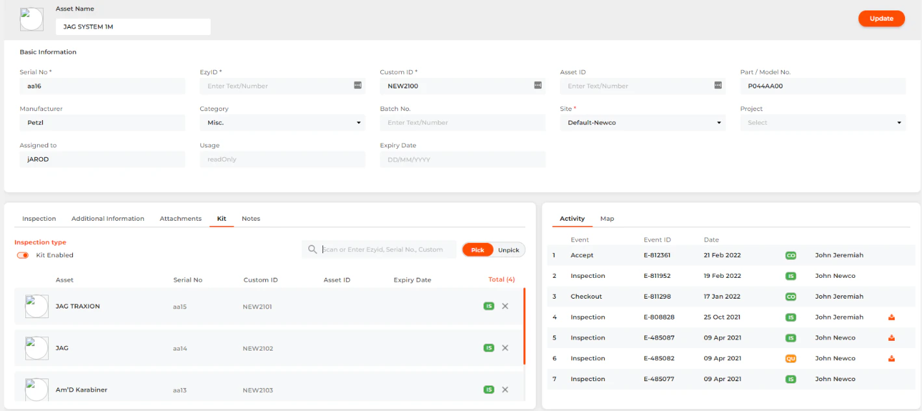Screen dimensions: 922x411
Task: Switch to the Map tab
Action: pyautogui.click(x=607, y=219)
